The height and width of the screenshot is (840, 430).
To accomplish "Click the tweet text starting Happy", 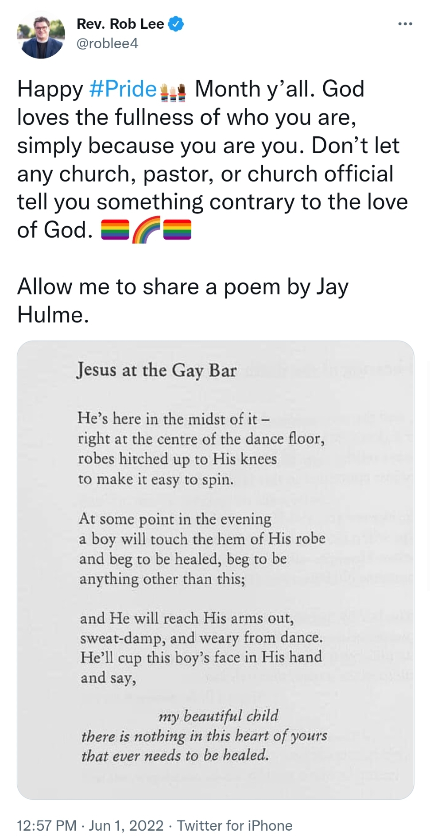I will (x=213, y=159).
